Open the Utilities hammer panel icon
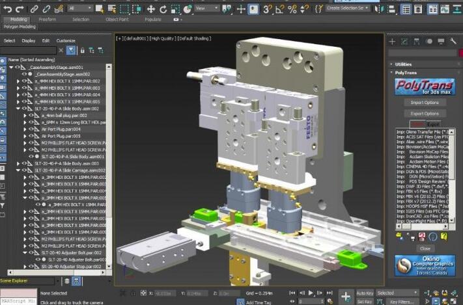Viewport: 463px width, 305px height. tap(455, 42)
